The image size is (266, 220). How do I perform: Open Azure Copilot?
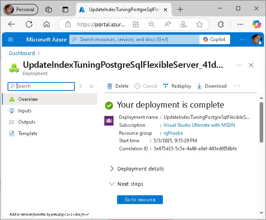[x=215, y=39]
